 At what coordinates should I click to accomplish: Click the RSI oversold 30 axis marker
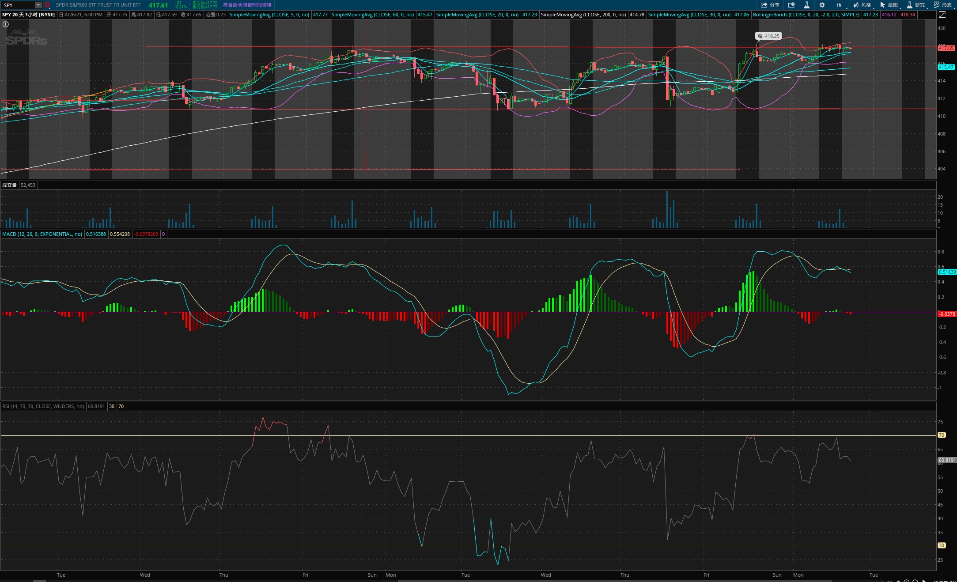[x=942, y=545]
